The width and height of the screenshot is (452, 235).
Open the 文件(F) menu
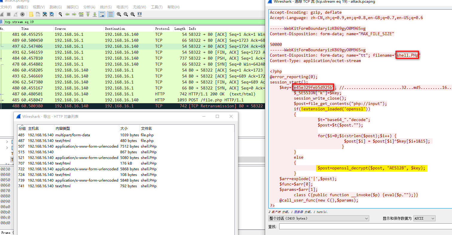pos(6,7)
